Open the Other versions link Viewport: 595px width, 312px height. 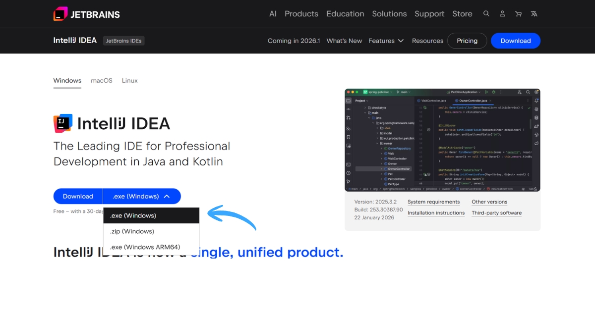click(x=489, y=202)
